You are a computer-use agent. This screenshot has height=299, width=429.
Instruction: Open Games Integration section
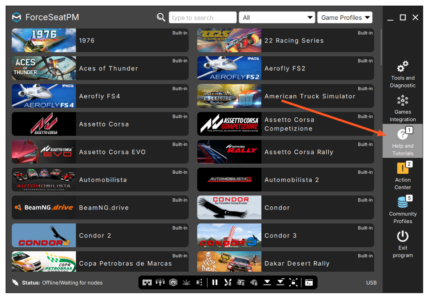click(403, 109)
